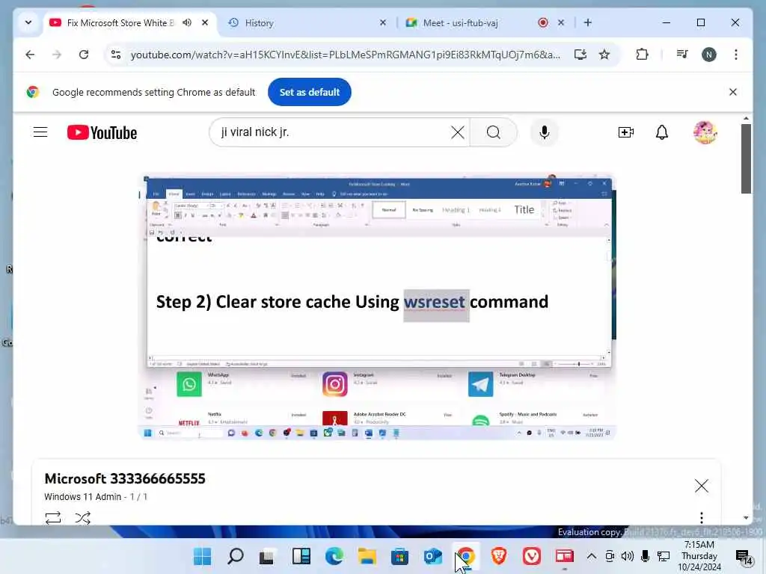
Task: Open Chrome's three-dot menu
Action: coord(736,55)
